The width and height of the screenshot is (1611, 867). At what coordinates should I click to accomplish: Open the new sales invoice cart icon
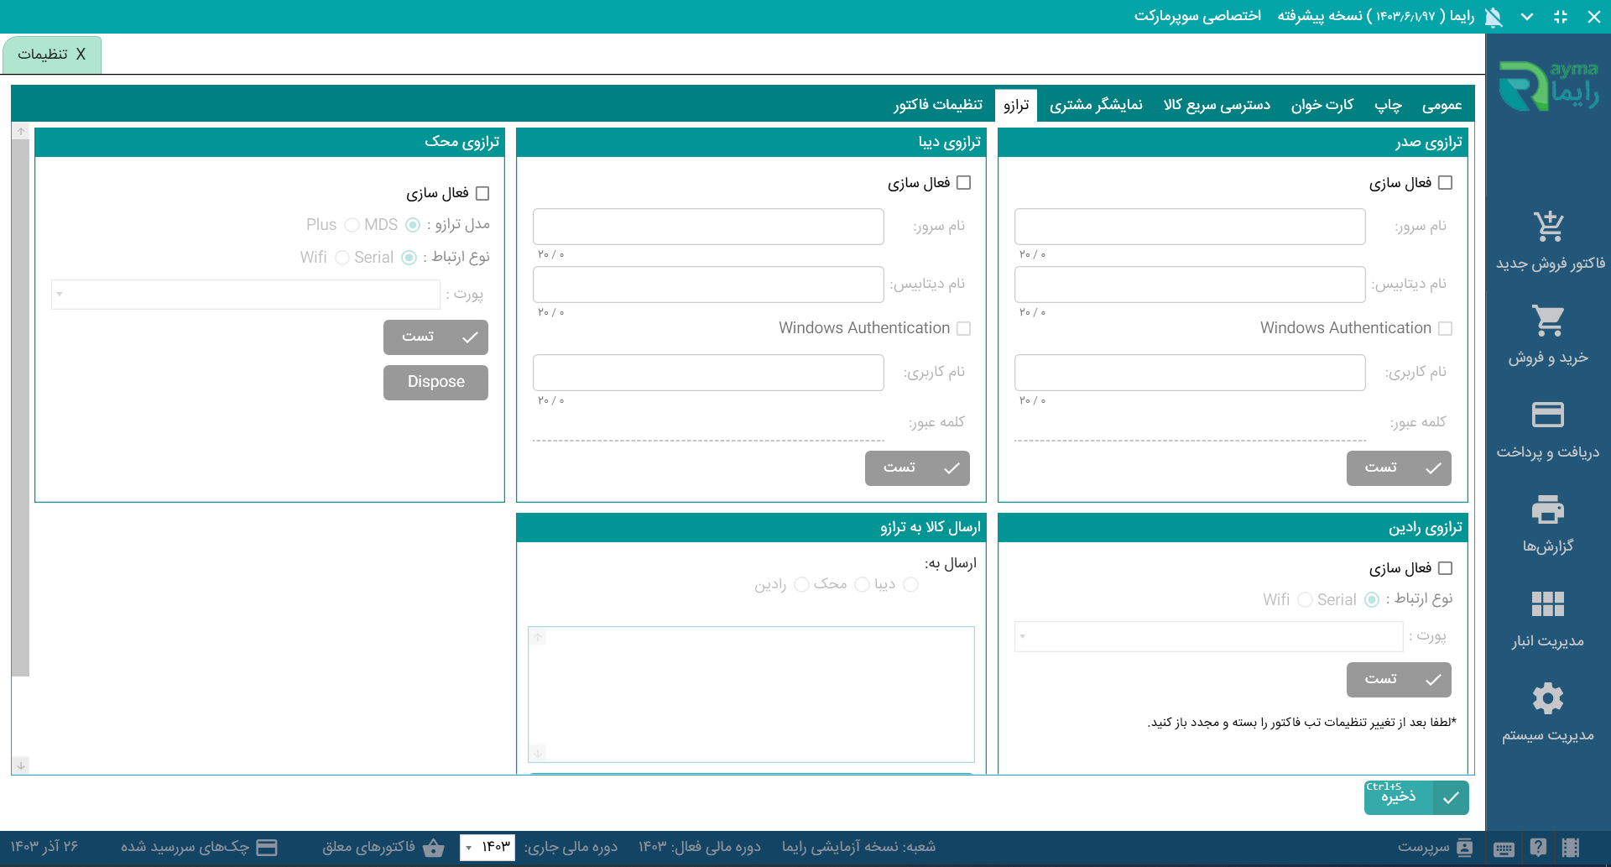tap(1548, 226)
